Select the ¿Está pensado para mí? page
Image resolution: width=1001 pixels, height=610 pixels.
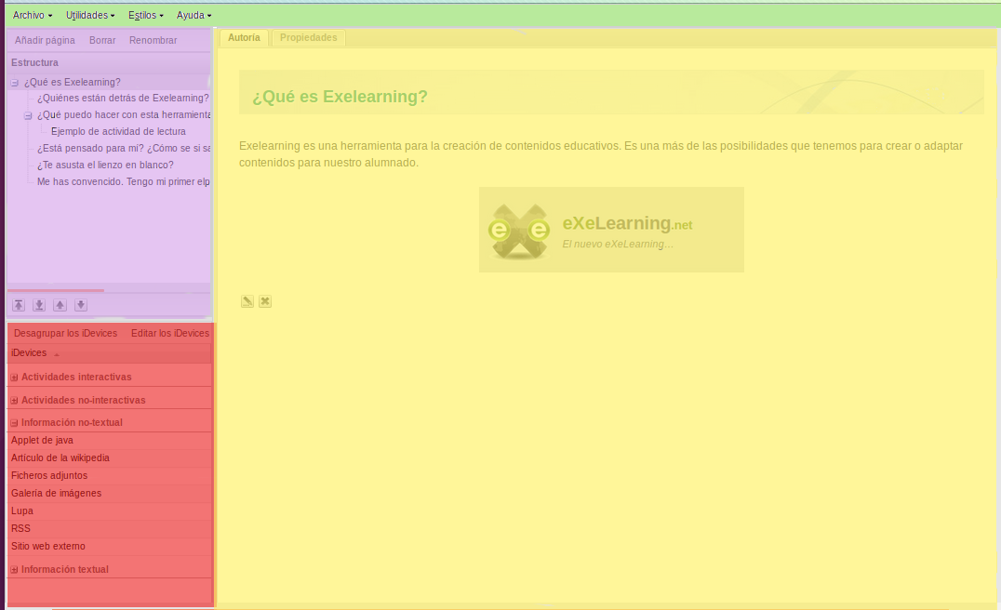pyautogui.click(x=124, y=148)
